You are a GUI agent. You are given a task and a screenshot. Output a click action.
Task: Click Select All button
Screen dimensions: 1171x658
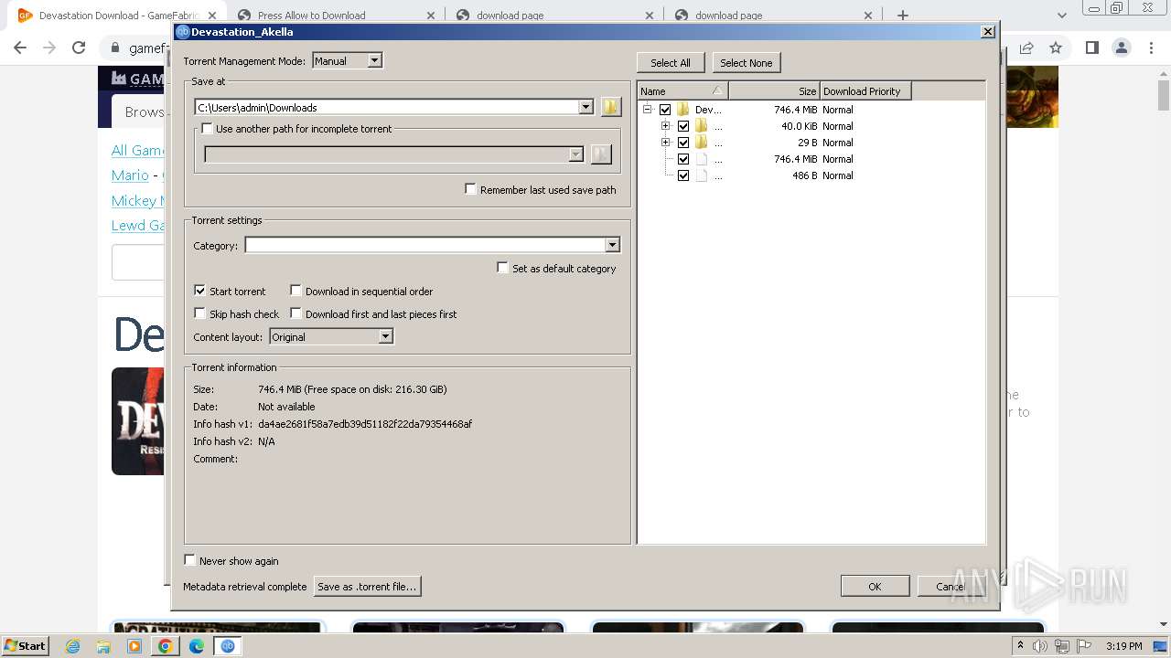pos(671,62)
